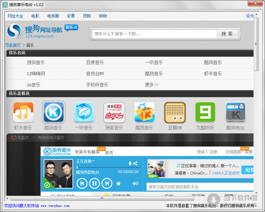Open the 搜狐音乐 音乐台 icon

114,112
